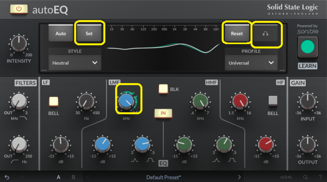The width and height of the screenshot is (327, 182).
Task: Enable the BLK mode switch
Action: (164, 89)
